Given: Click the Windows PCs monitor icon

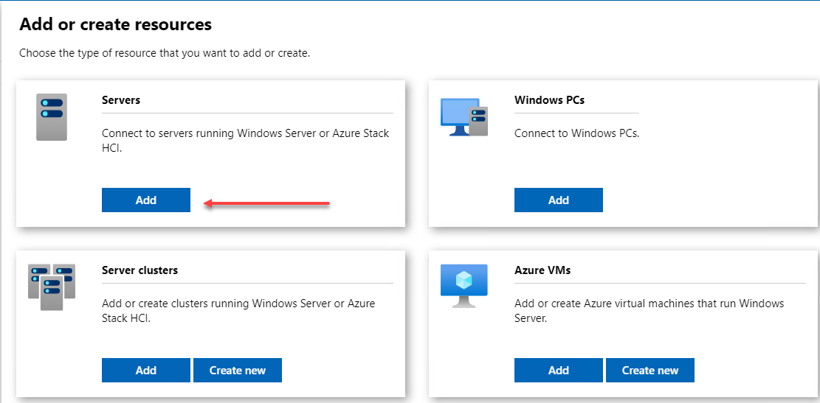Looking at the screenshot, I should (464, 117).
